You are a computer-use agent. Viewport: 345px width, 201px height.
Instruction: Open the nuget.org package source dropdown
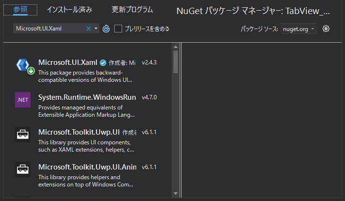click(x=298, y=29)
